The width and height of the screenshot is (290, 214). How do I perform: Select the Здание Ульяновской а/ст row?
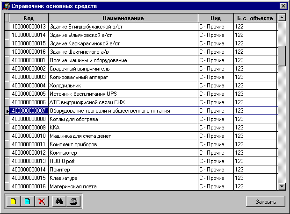pyautogui.click(x=123, y=35)
